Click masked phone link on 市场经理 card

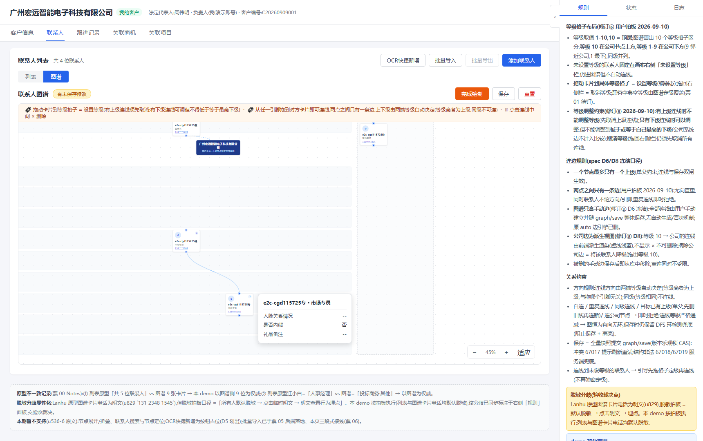181,248
